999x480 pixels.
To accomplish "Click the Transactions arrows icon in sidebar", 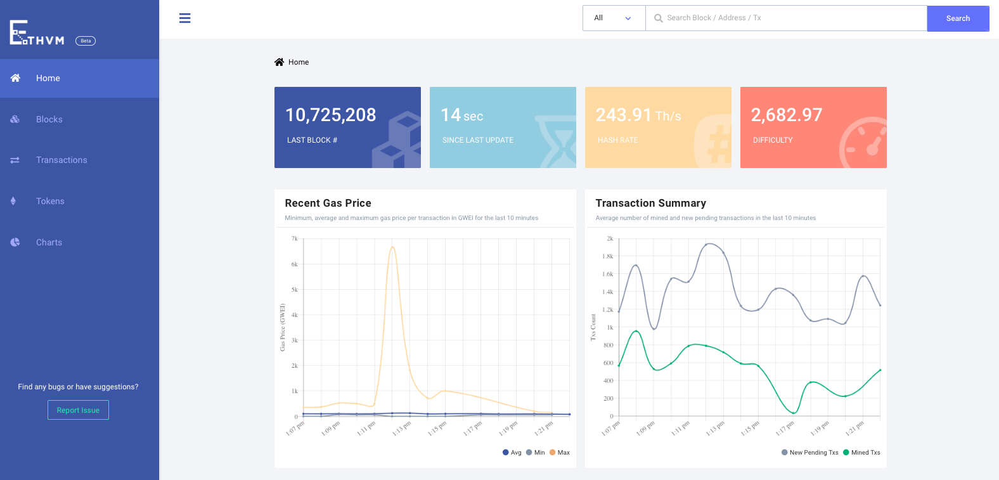I will 15,160.
